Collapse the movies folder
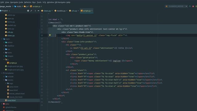The height and width of the screenshot is (111, 197). click(x=4, y=80)
